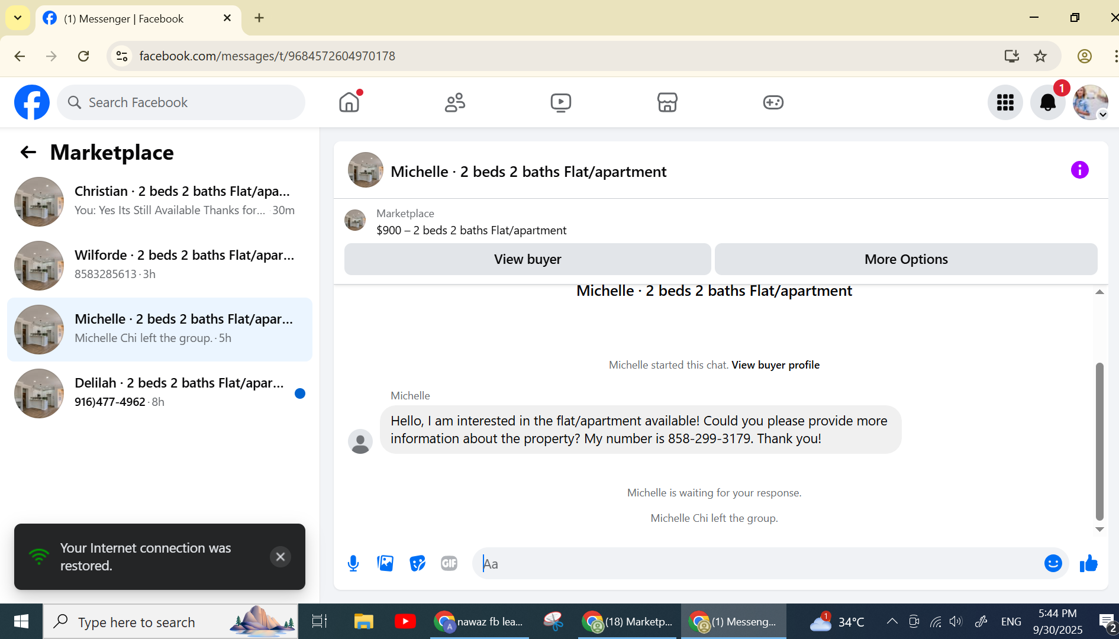Open the Marketplace storefront icon
Image resolution: width=1119 pixels, height=639 pixels.
[667, 102]
